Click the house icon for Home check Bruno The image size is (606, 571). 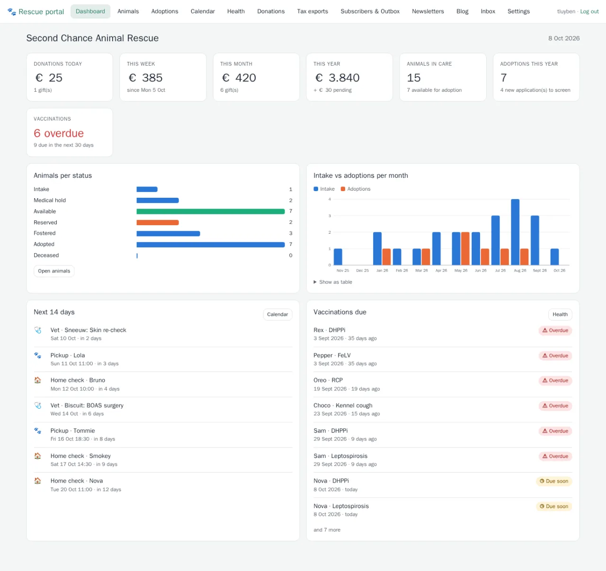pos(38,380)
